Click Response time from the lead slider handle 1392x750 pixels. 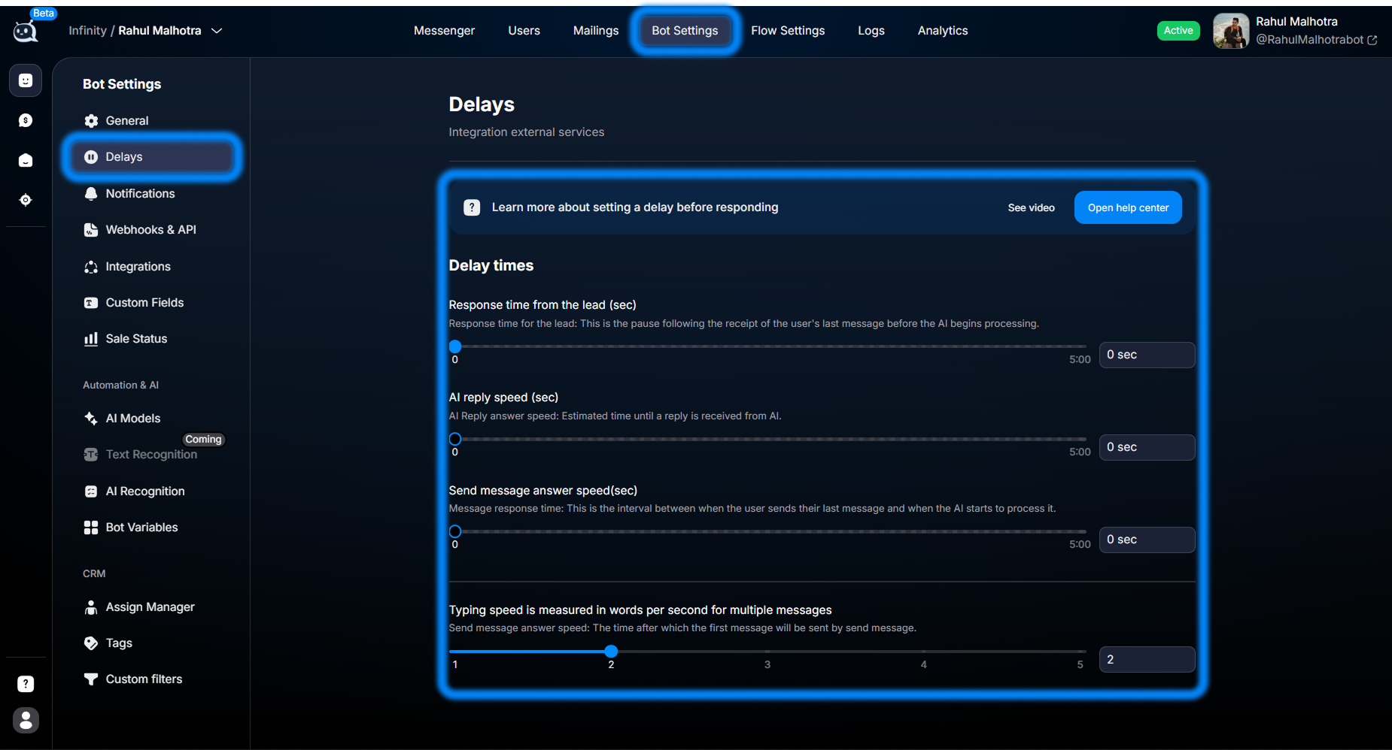(455, 346)
